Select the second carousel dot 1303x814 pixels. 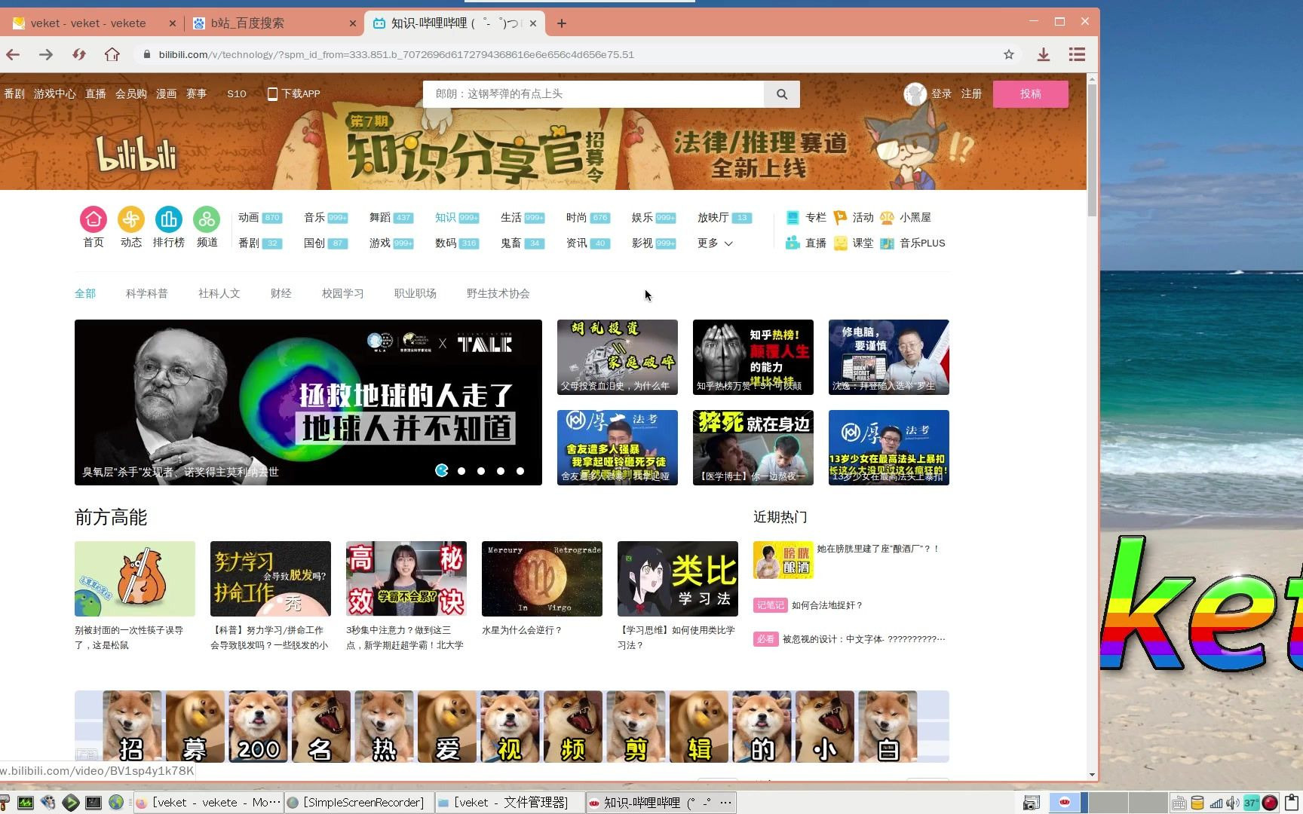pos(461,471)
